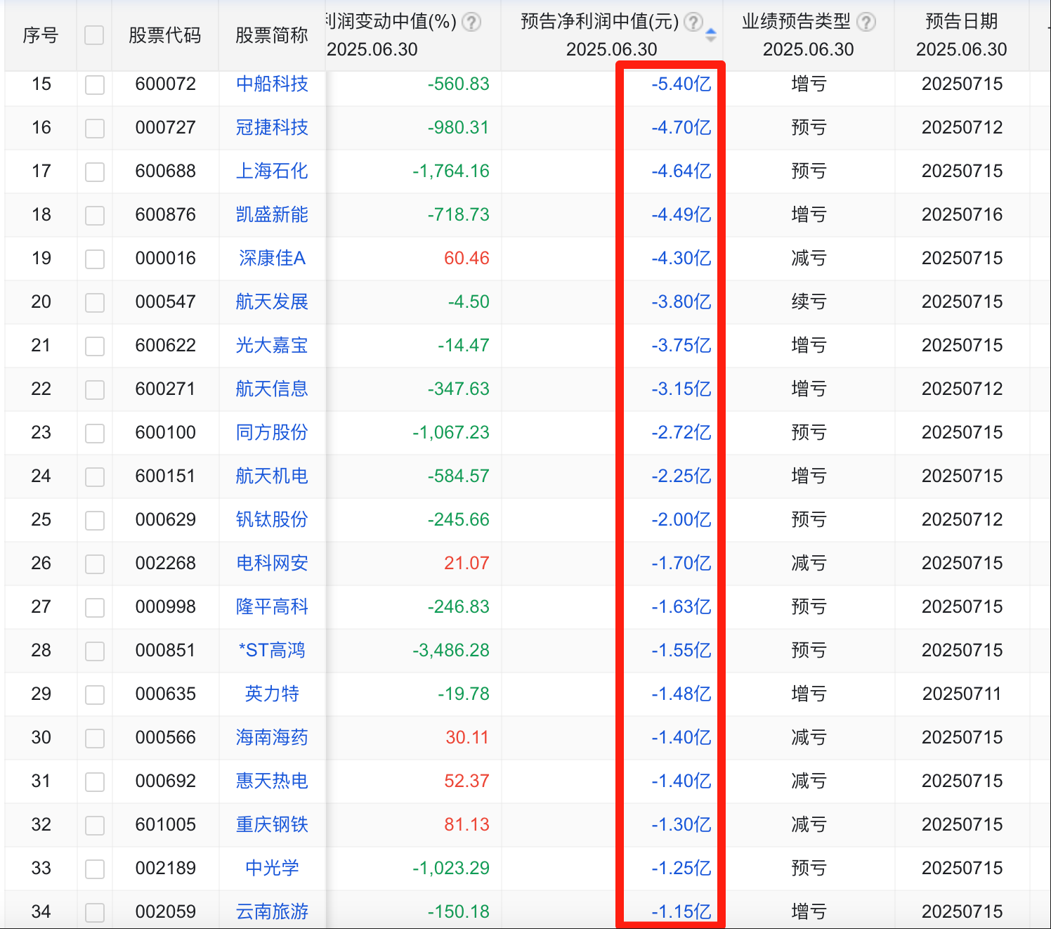Viewport: 1051px width, 929px height.
Task: Select checkbox for stock 000635
Action: point(95,695)
